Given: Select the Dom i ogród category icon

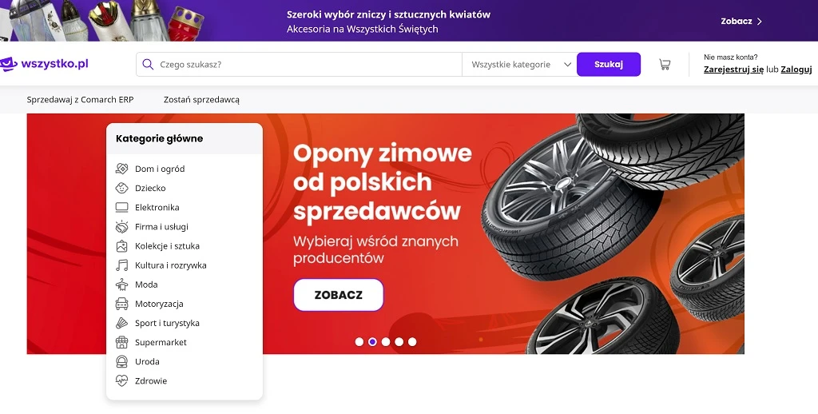Looking at the screenshot, I should [121, 169].
